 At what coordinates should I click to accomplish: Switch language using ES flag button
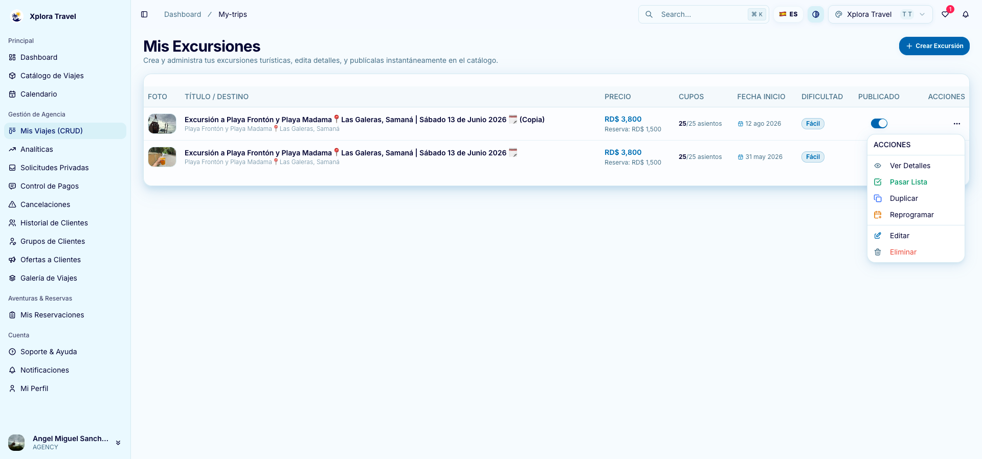tap(788, 14)
